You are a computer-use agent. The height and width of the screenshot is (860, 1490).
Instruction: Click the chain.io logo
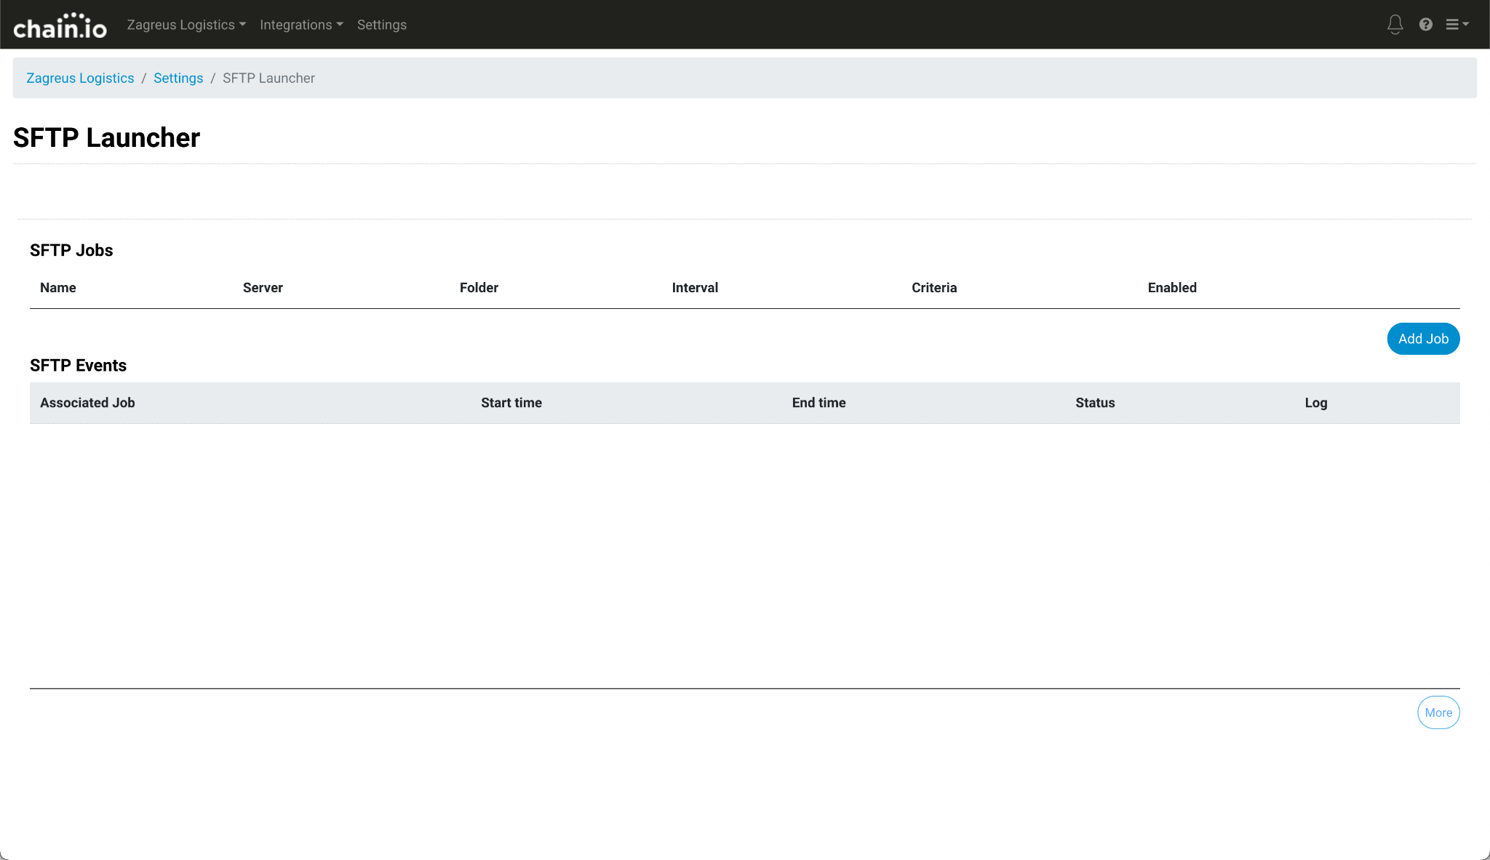(x=60, y=25)
